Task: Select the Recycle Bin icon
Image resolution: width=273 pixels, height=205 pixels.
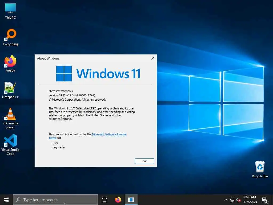Action: (x=260, y=169)
